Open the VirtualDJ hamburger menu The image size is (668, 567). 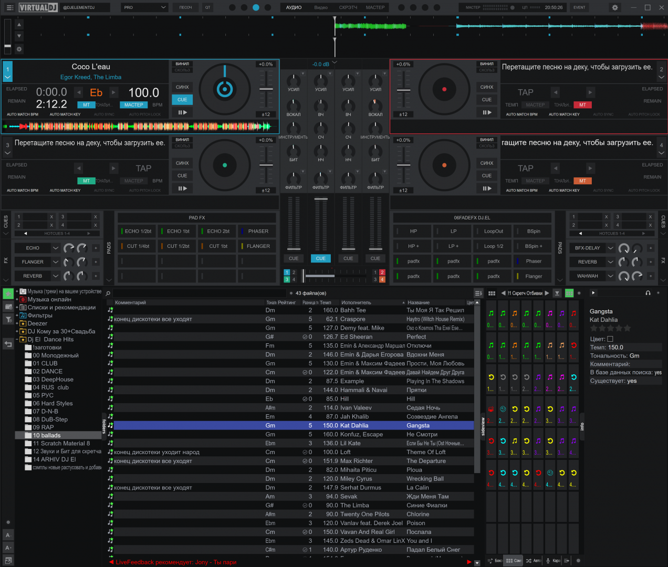click(x=9, y=7)
